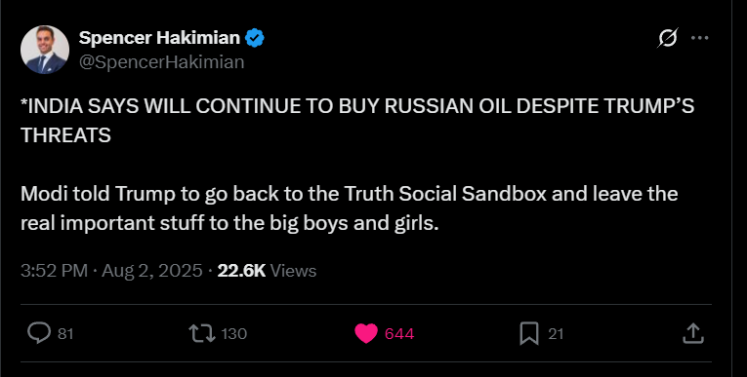
Task: Click the 21 bookmarks count
Action: (556, 334)
